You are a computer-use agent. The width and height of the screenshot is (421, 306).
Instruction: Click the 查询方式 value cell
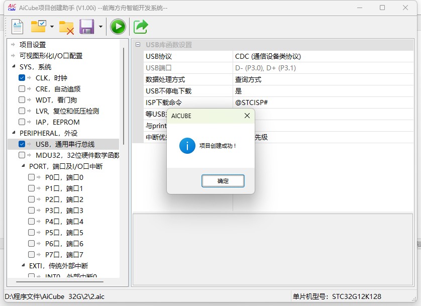coord(323,79)
